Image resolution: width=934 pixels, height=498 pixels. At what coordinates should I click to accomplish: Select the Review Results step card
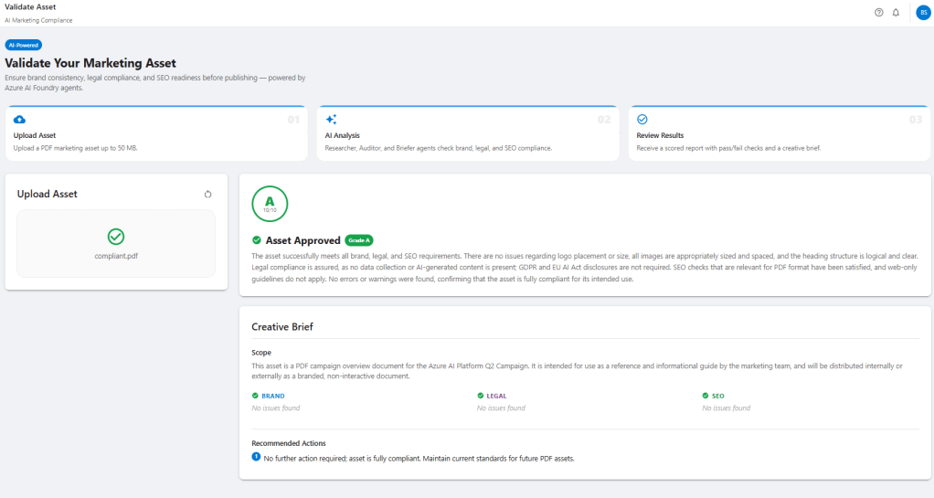pos(778,133)
